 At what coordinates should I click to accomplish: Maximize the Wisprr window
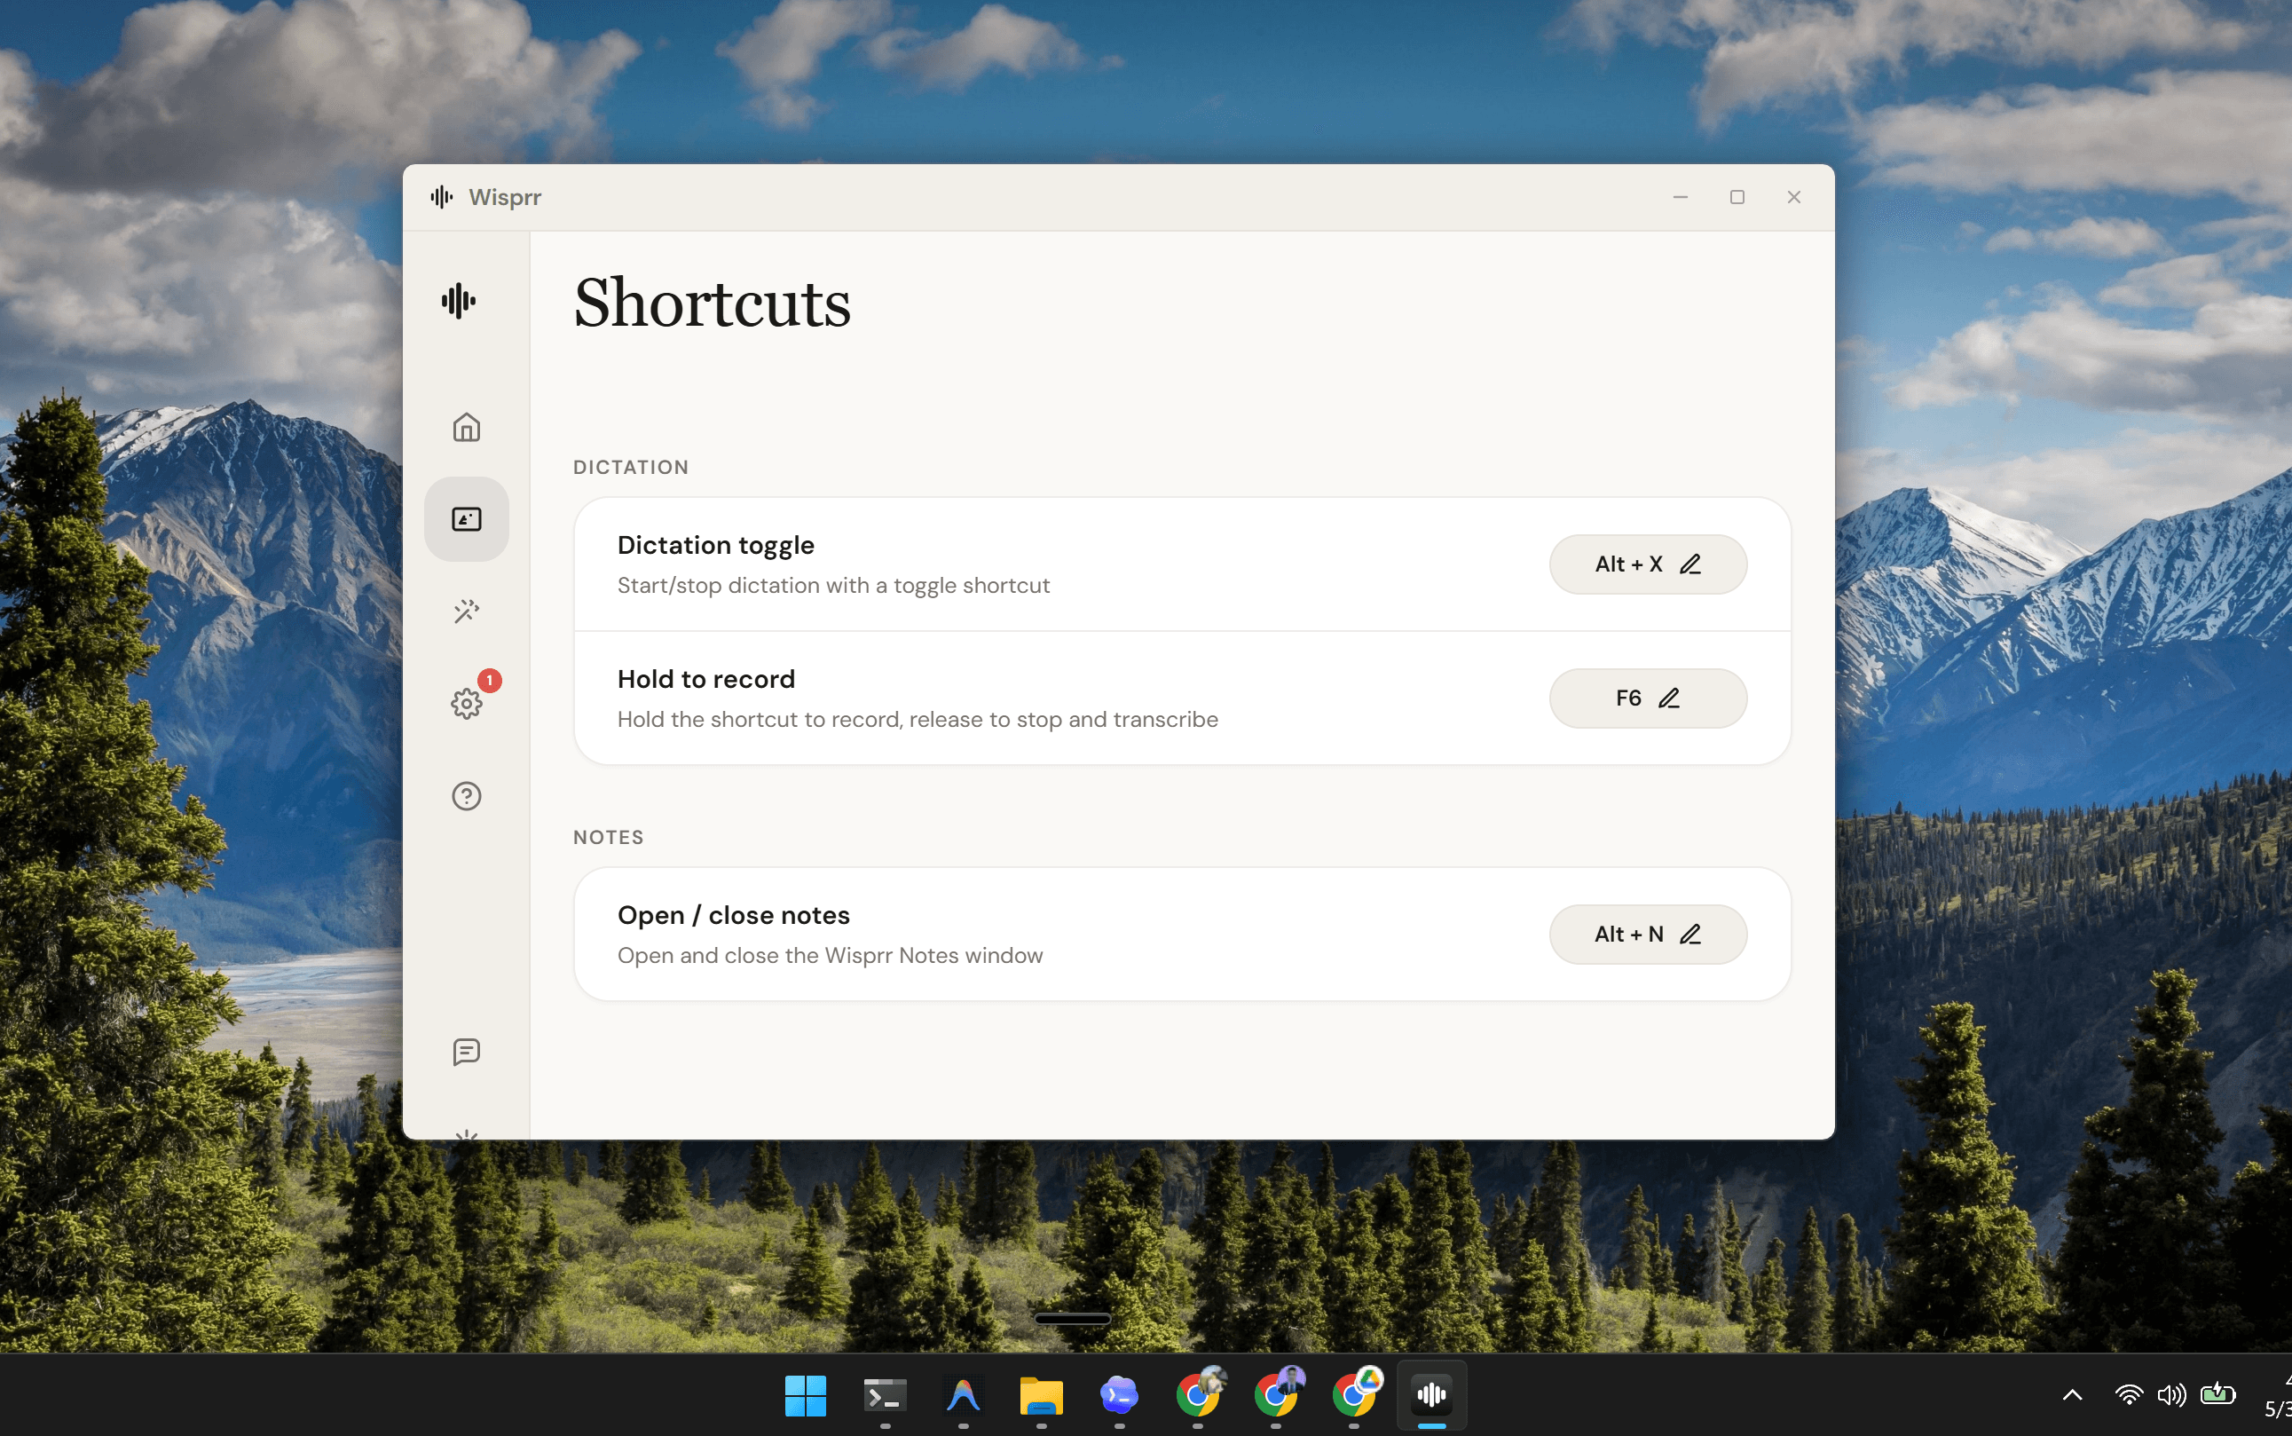(1737, 197)
